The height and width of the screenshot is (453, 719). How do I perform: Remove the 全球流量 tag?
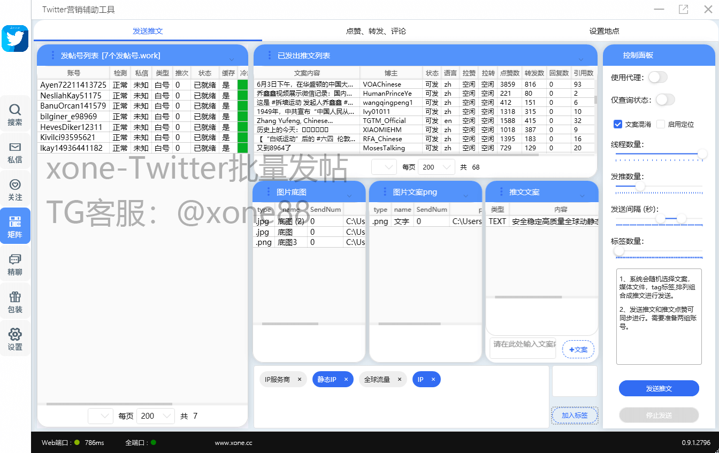pos(399,379)
